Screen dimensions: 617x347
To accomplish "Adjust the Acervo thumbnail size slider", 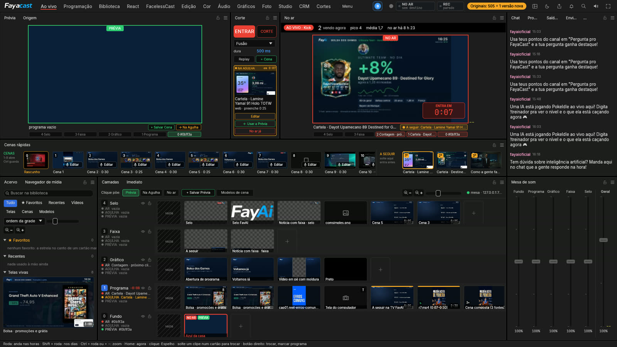I will click(55, 221).
